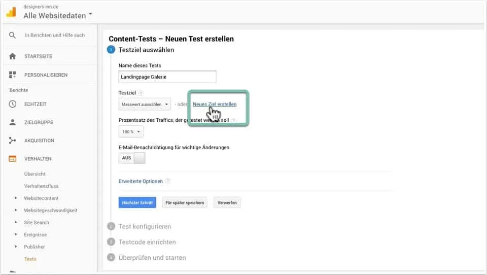
Task: Click the Zielgruppe person icon
Action: (13, 122)
